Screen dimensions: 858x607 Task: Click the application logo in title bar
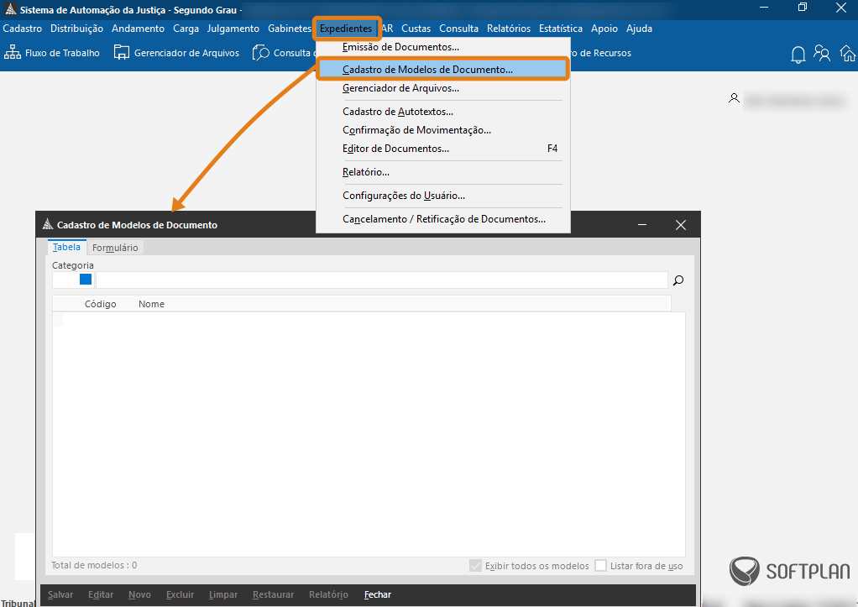pyautogui.click(x=10, y=9)
